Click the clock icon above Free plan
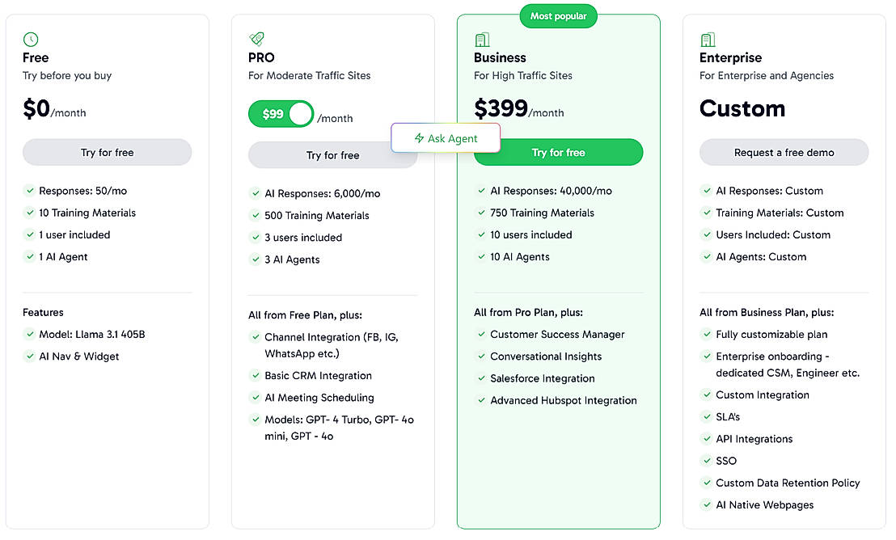The width and height of the screenshot is (896, 540). (x=31, y=39)
